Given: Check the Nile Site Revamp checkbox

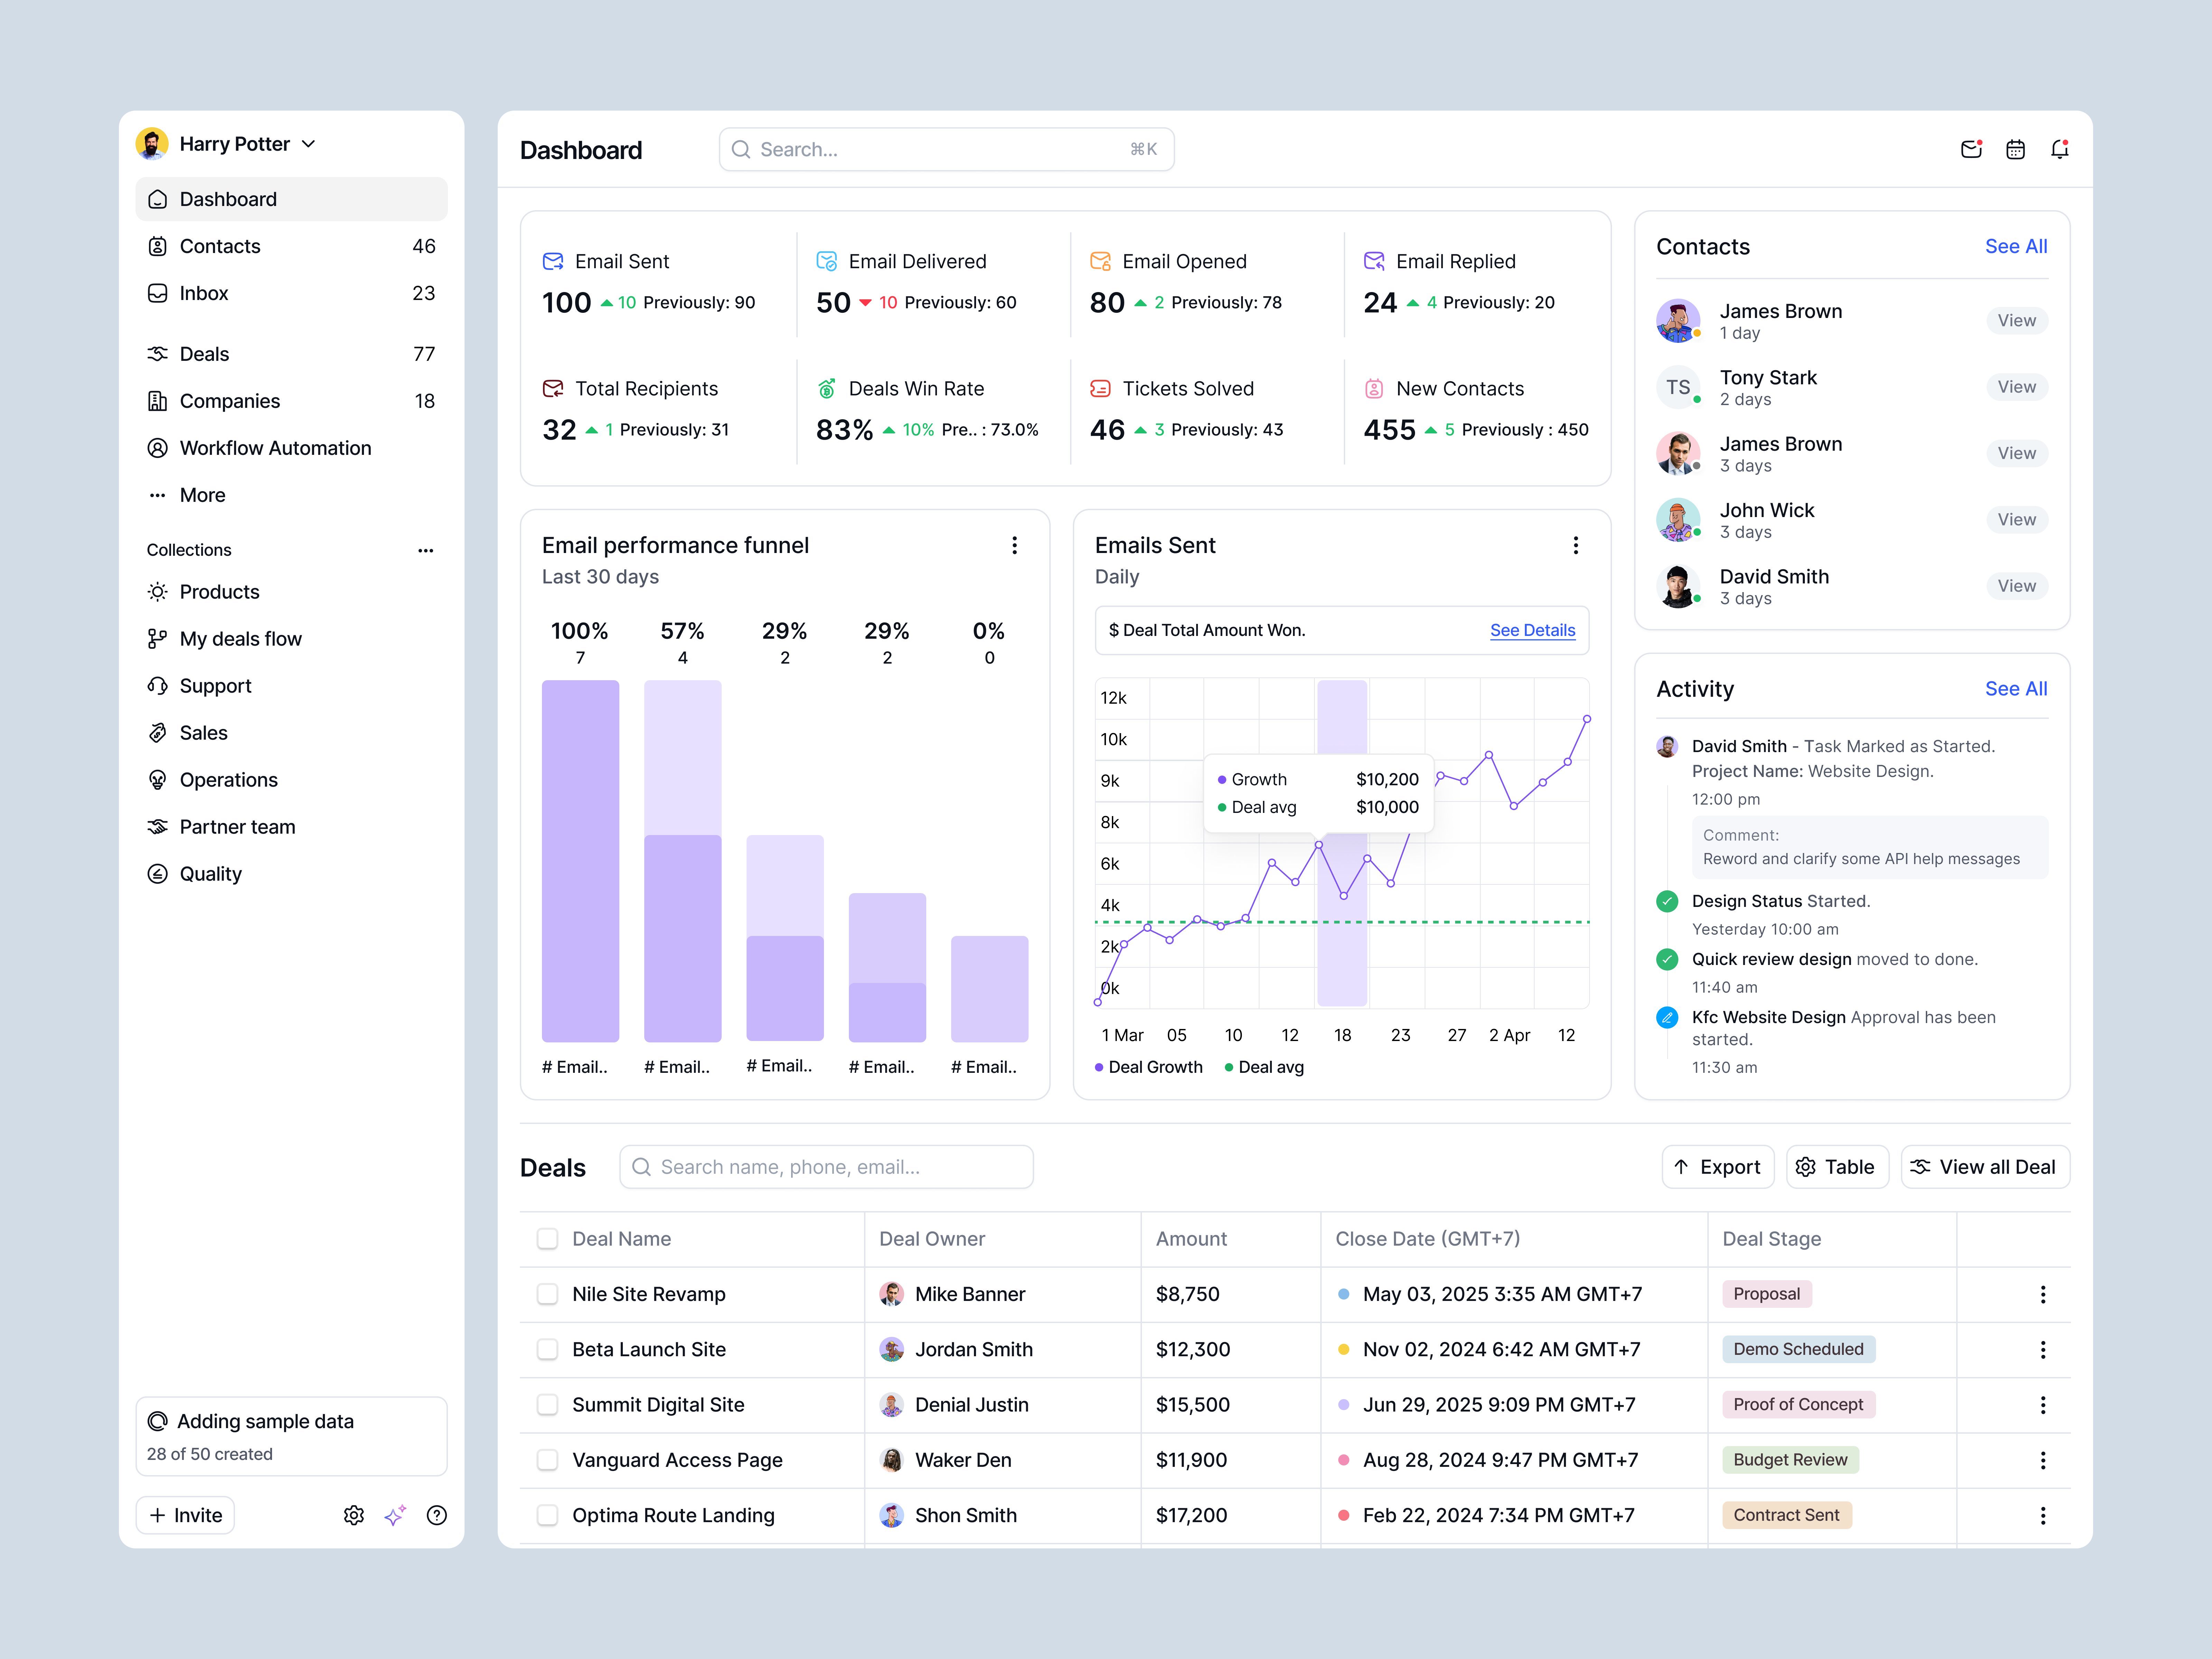Looking at the screenshot, I should 547,1294.
